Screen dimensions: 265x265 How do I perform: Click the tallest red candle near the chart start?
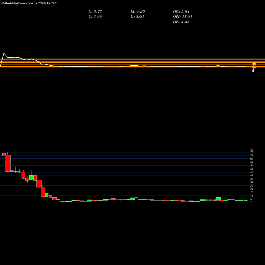tap(8, 163)
